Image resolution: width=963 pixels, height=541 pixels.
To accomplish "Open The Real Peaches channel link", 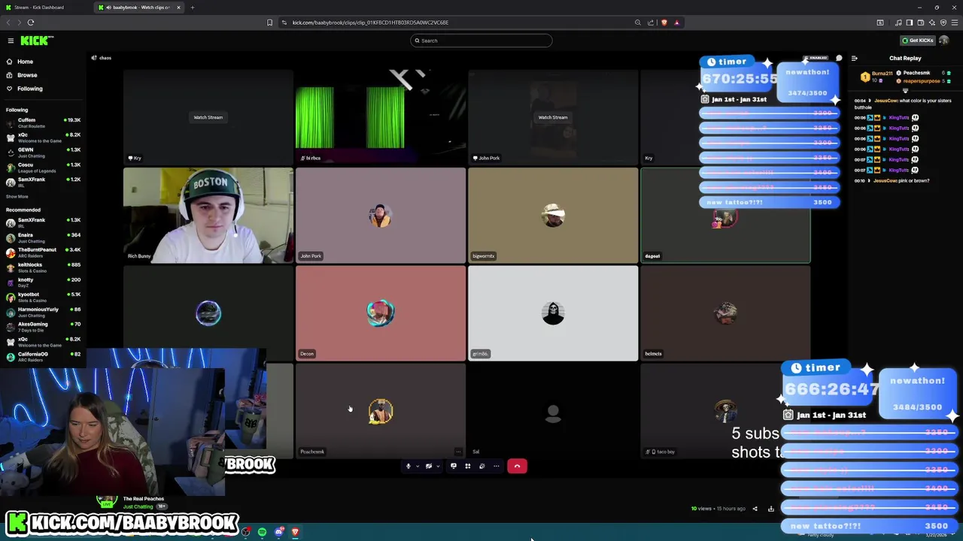I will [143, 499].
